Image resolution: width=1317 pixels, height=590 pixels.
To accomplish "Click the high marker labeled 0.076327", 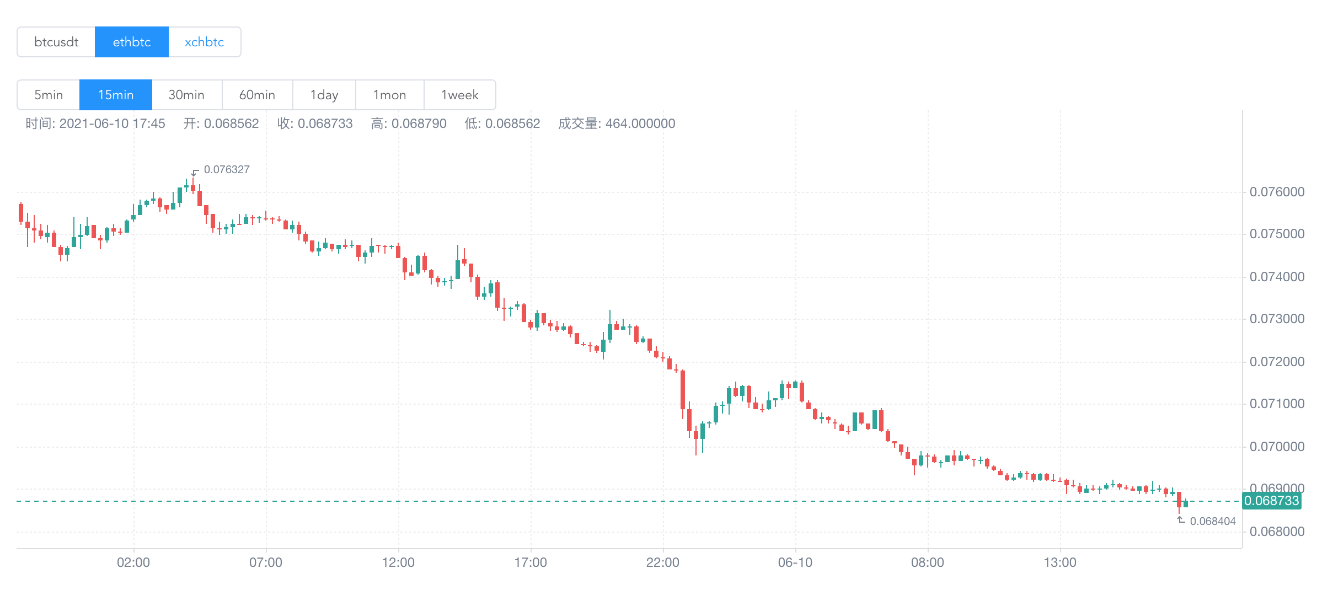I will click(x=227, y=169).
